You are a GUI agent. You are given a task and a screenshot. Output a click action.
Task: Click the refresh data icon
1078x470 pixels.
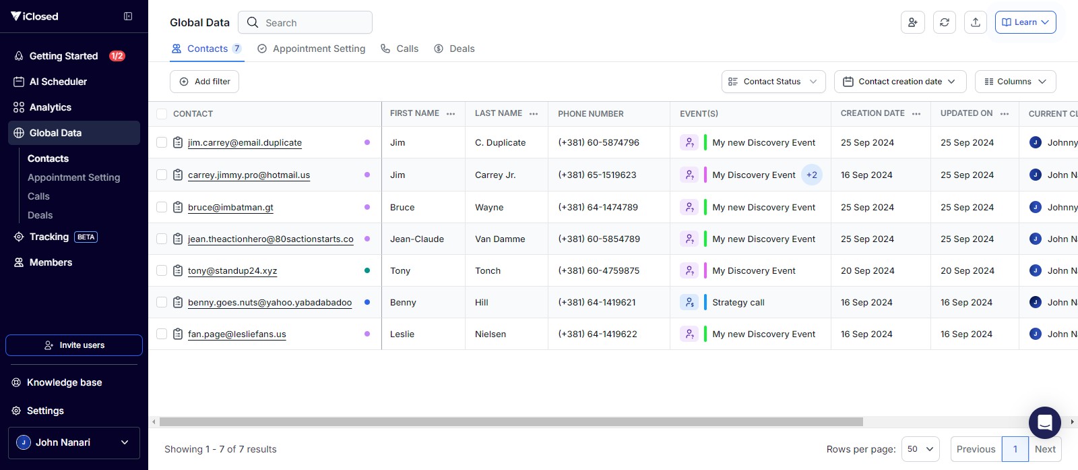pos(945,22)
